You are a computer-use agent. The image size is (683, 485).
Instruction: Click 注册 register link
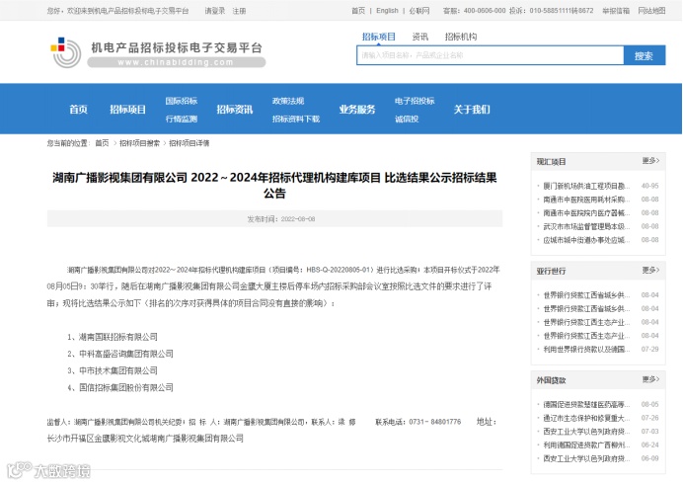[239, 11]
